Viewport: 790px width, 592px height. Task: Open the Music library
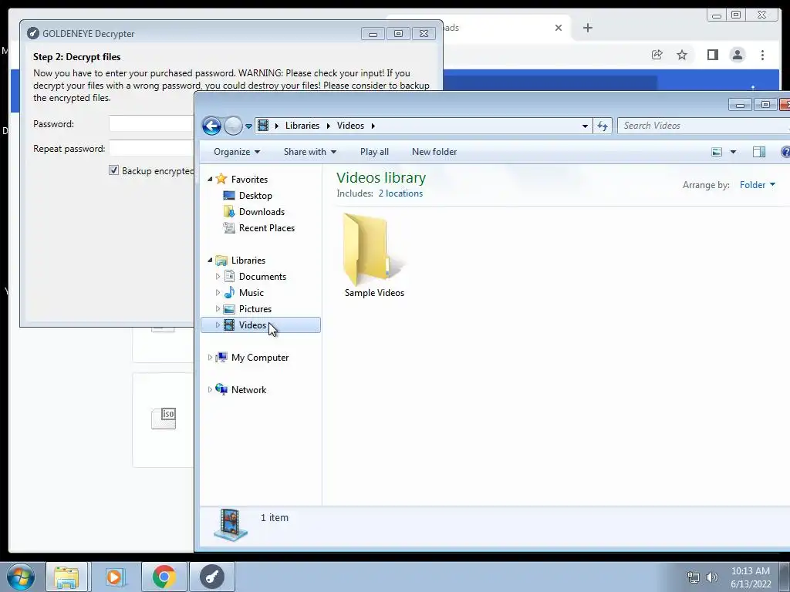251,292
